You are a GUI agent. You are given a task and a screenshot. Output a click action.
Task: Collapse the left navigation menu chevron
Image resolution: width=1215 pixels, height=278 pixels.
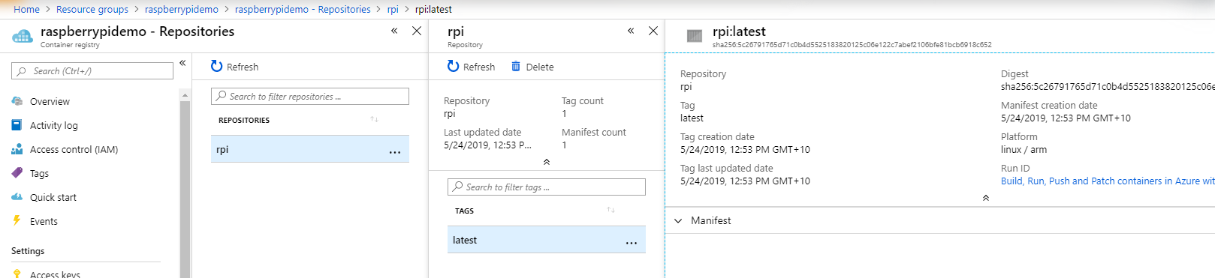tap(182, 63)
